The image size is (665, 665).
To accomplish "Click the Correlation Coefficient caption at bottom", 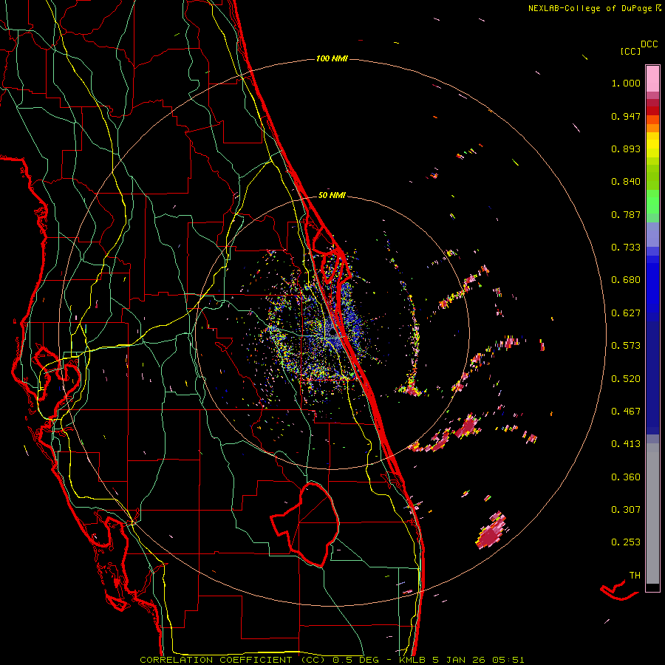I will (x=332, y=660).
